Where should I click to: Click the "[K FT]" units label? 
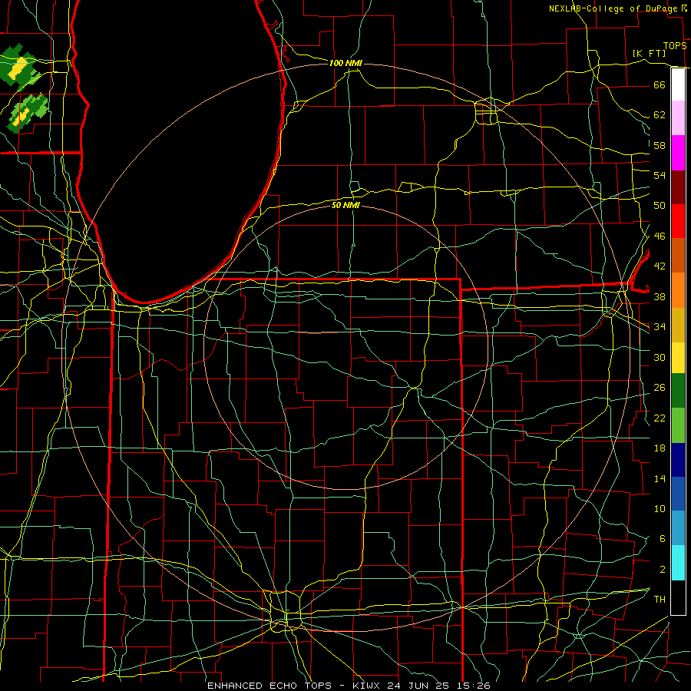[649, 53]
